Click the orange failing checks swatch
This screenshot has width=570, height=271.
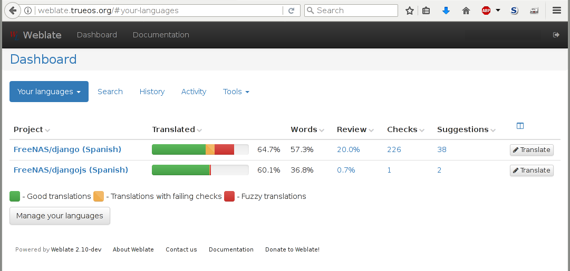click(99, 196)
